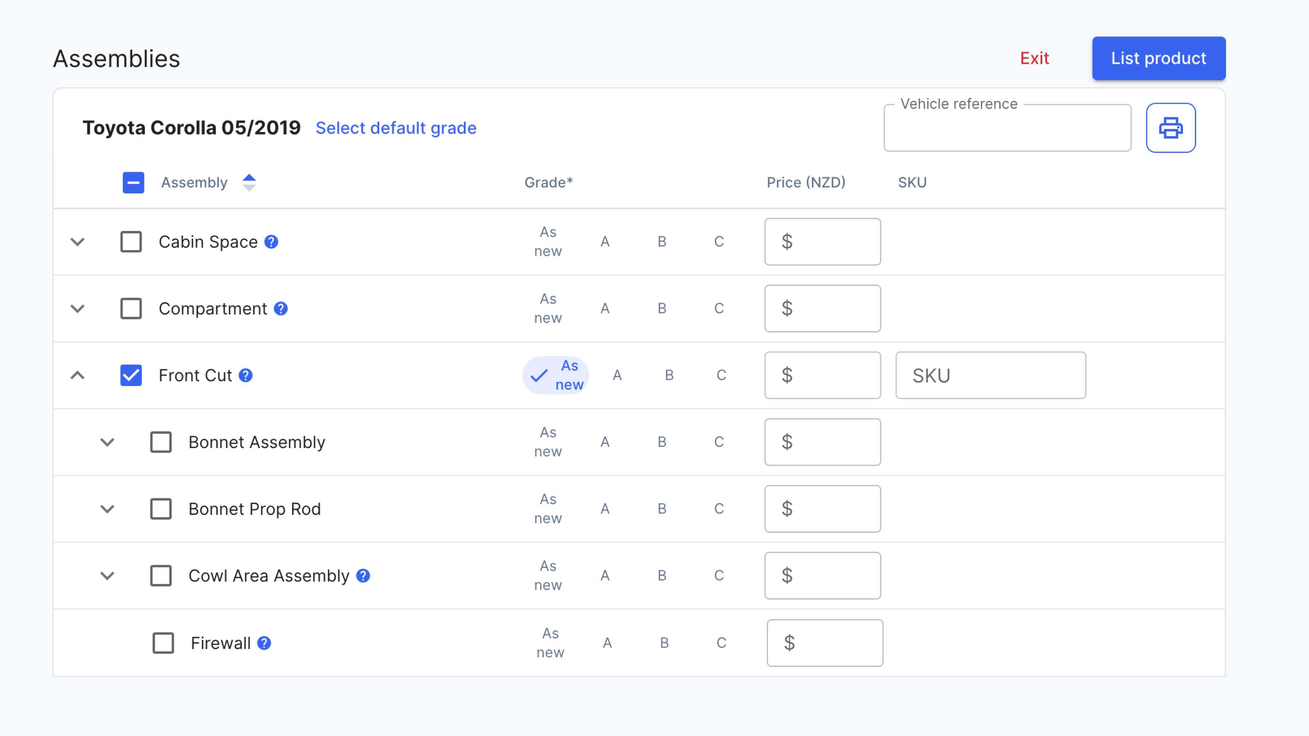Select grade B for Compartment
Screen dimensions: 1309x736
(x=661, y=308)
